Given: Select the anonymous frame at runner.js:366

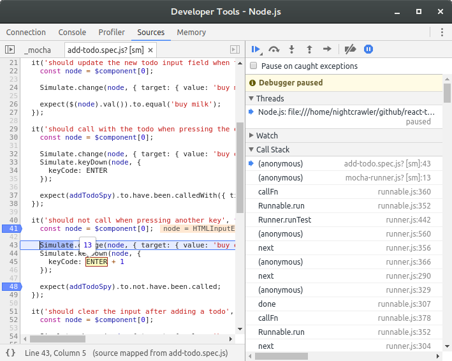Looking at the screenshot, I should [344, 262].
